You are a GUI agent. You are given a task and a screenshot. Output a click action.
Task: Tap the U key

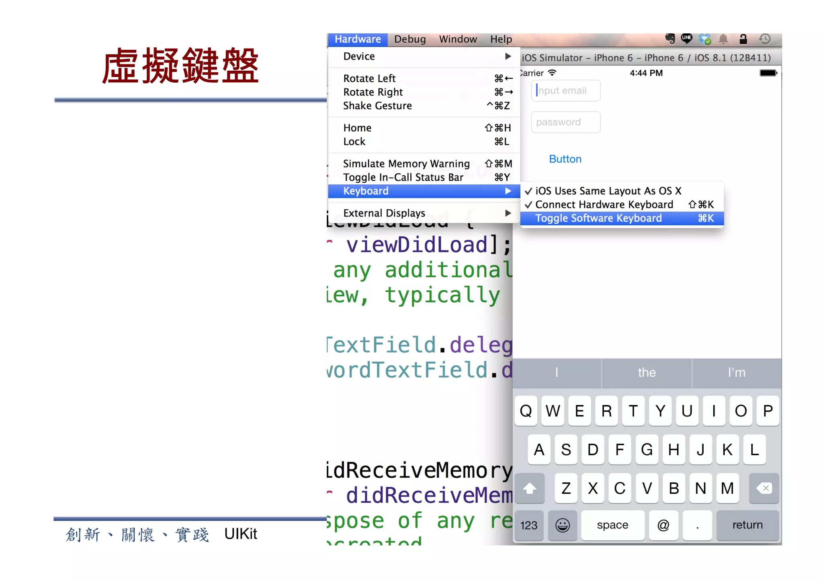[x=687, y=411]
